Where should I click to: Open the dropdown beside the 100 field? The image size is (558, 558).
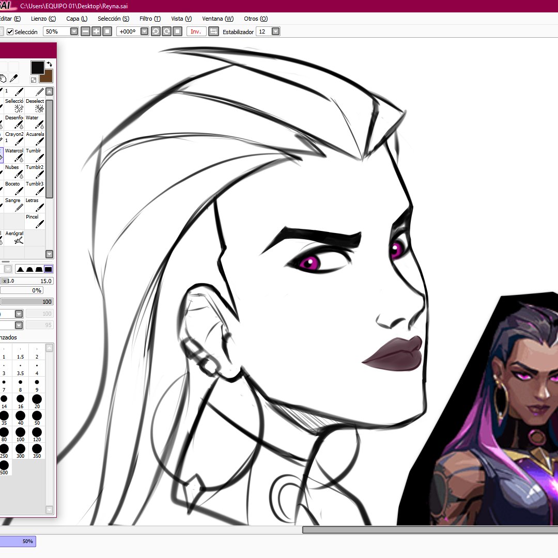[x=19, y=314]
